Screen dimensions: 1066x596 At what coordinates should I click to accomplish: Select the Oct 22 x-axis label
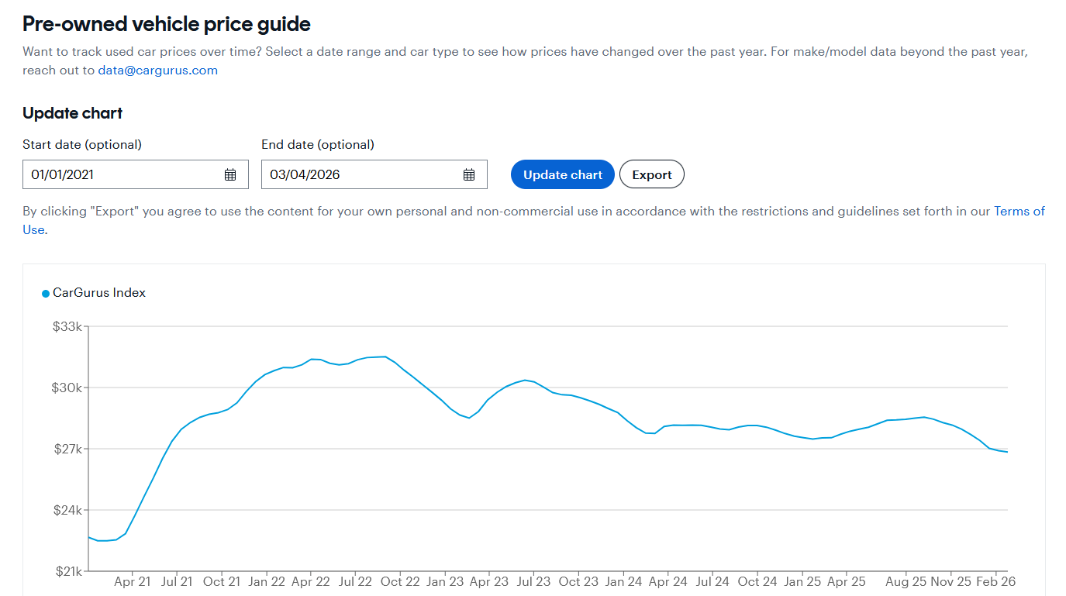click(401, 581)
